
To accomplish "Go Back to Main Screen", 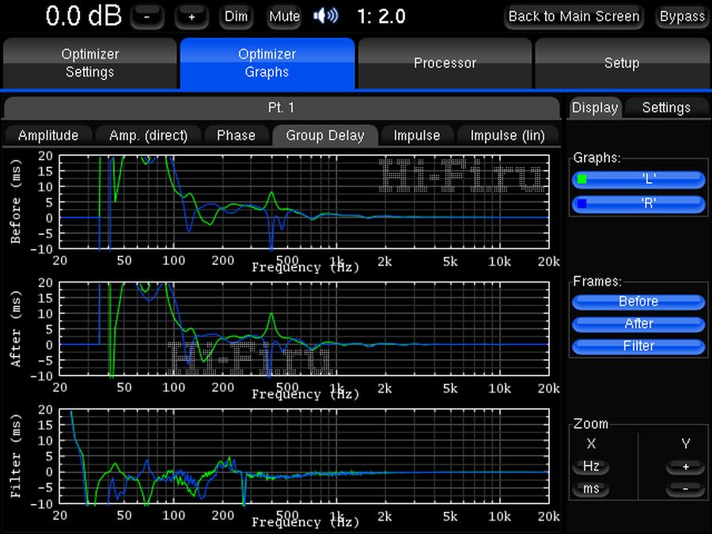I will (x=574, y=17).
